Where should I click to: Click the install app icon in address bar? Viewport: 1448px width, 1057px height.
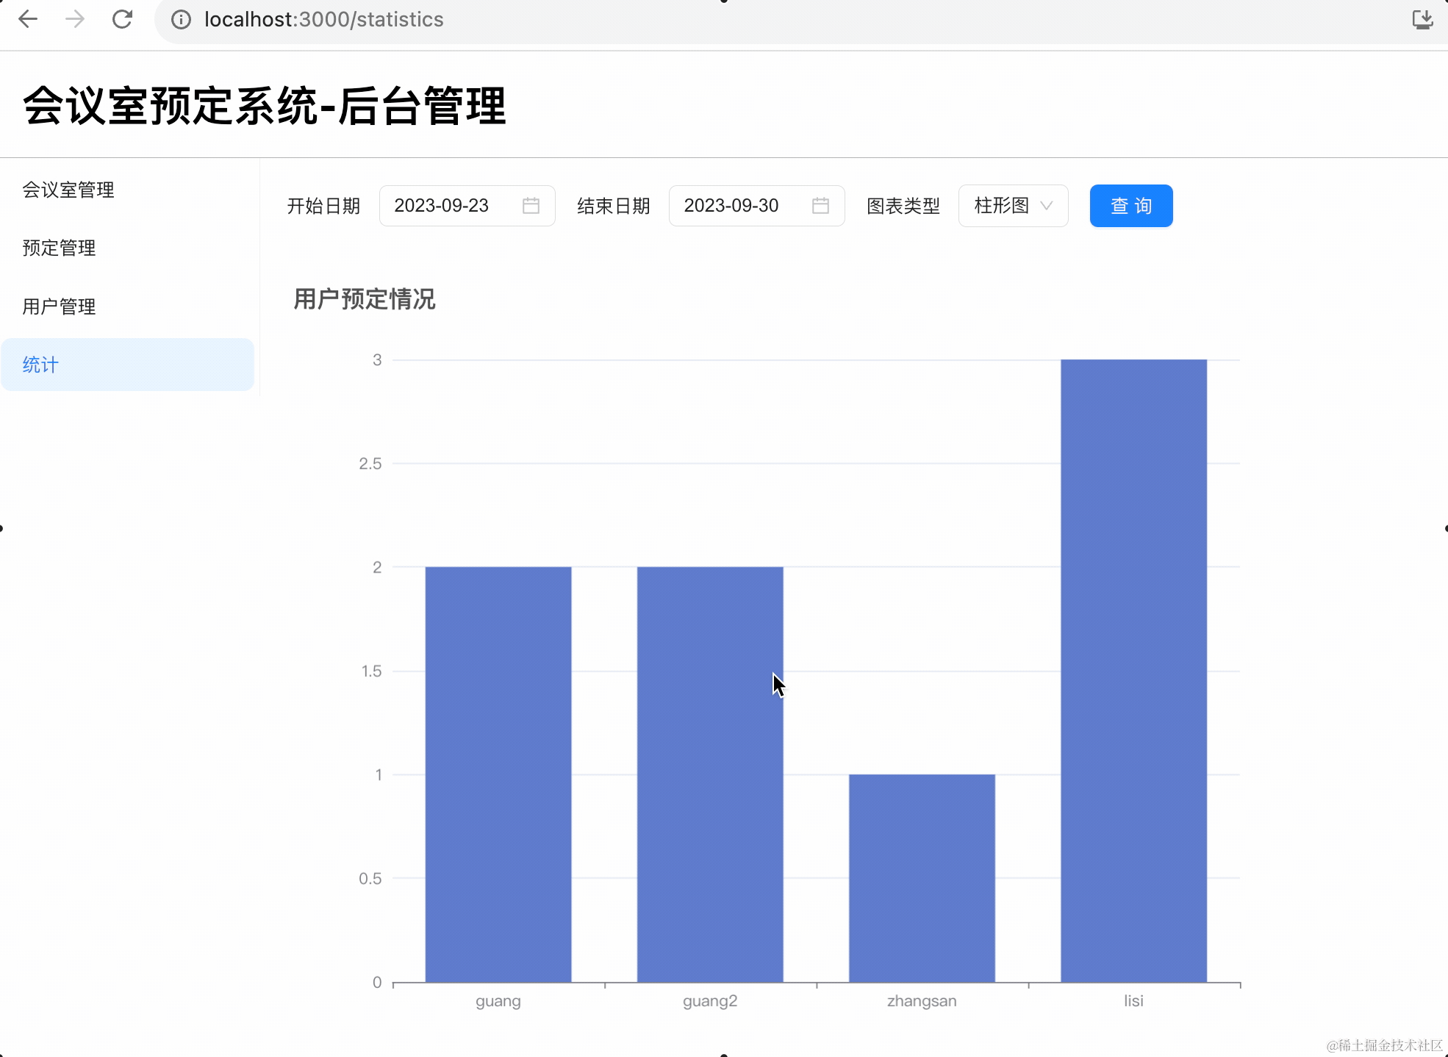1422,19
